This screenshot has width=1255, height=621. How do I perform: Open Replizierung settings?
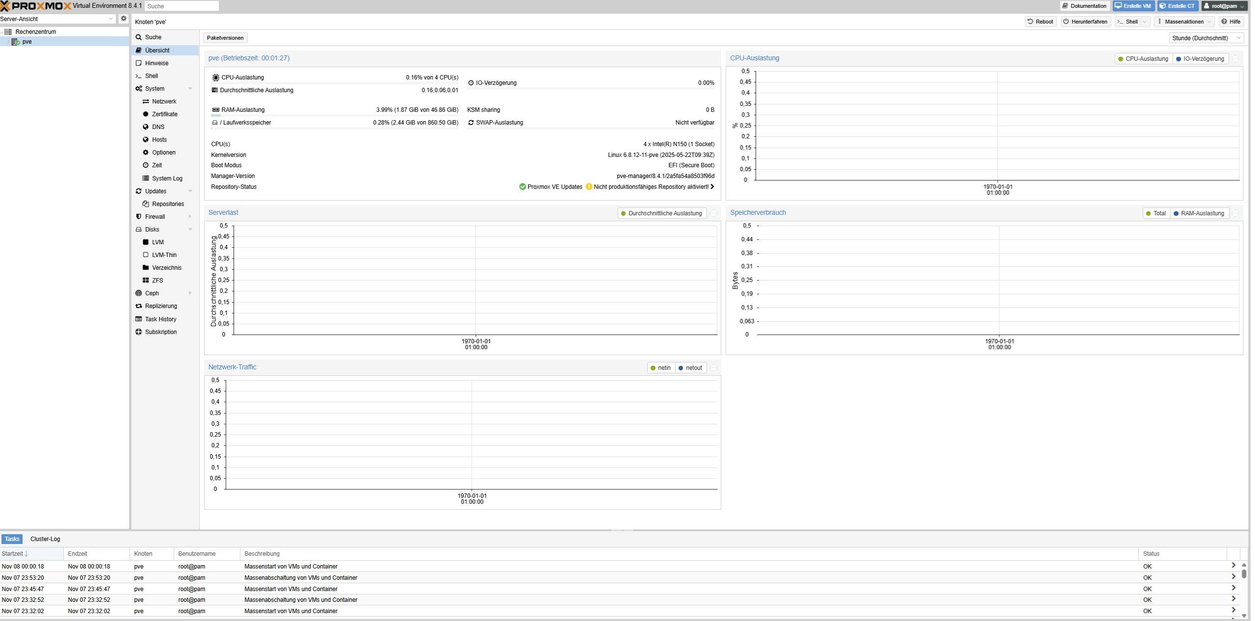pyautogui.click(x=160, y=306)
